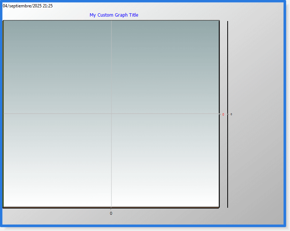Screen dimensions: 290x231
Task: Click the red 0 Y-axis label
Action: 223,114
